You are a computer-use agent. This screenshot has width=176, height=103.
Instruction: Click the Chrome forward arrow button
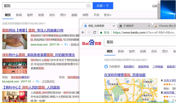point(89,32)
